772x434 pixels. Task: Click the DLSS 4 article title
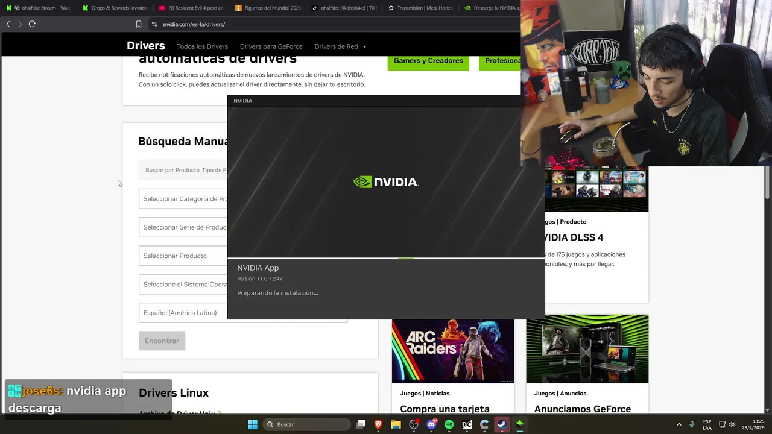pos(574,237)
